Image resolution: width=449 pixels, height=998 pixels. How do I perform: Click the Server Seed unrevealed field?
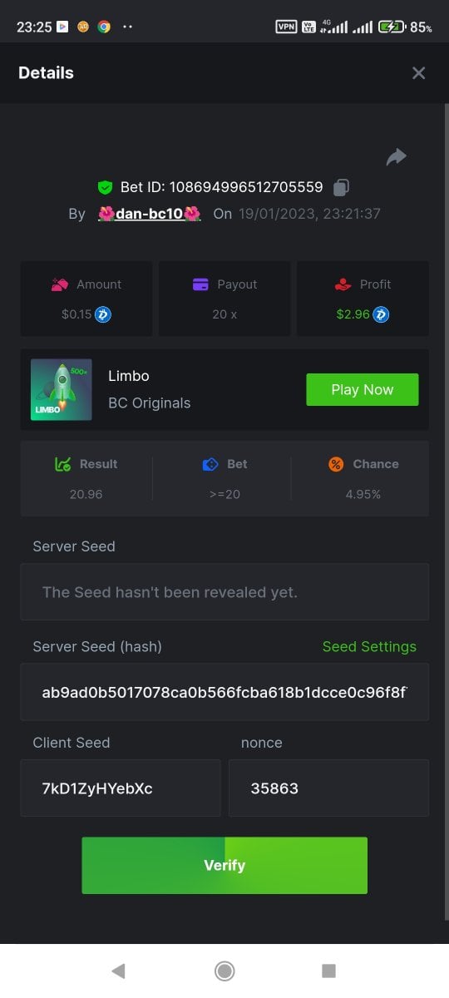click(x=224, y=592)
